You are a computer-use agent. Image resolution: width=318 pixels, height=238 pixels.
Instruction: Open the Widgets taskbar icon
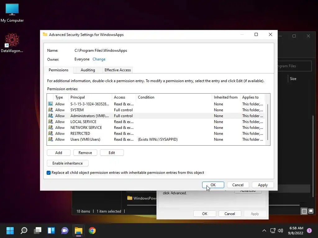coord(51,231)
